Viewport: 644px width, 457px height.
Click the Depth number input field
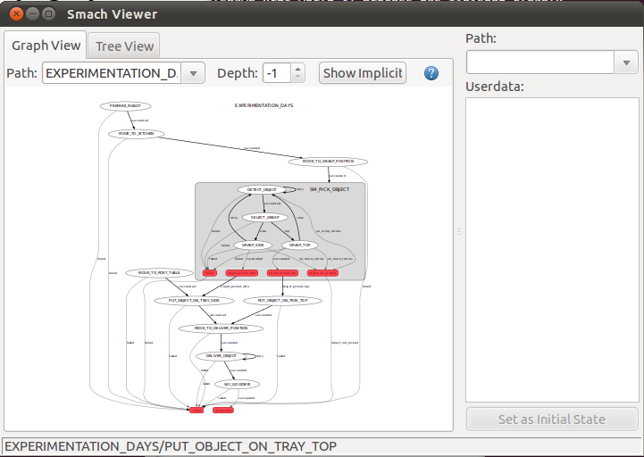tap(277, 73)
